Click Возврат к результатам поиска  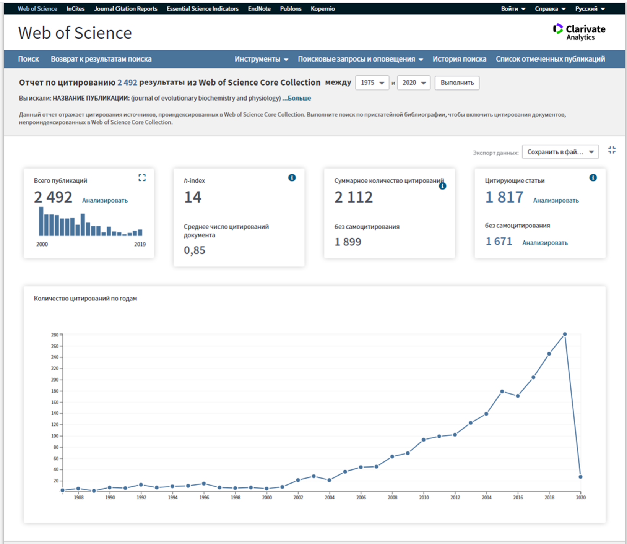[101, 59]
